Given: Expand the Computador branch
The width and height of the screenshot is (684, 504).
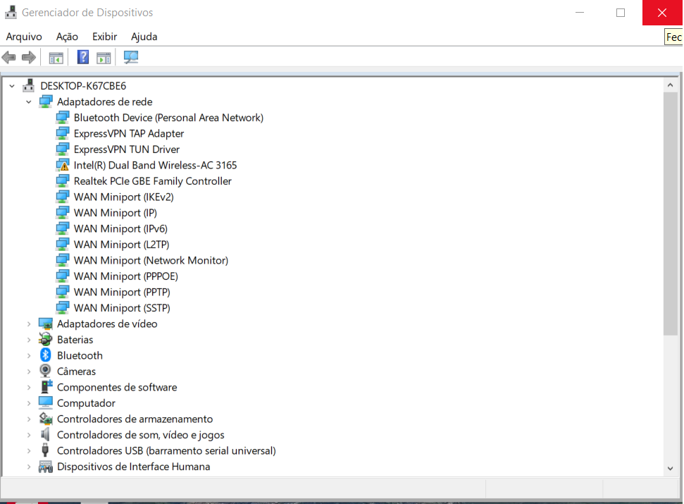Looking at the screenshot, I should [29, 403].
